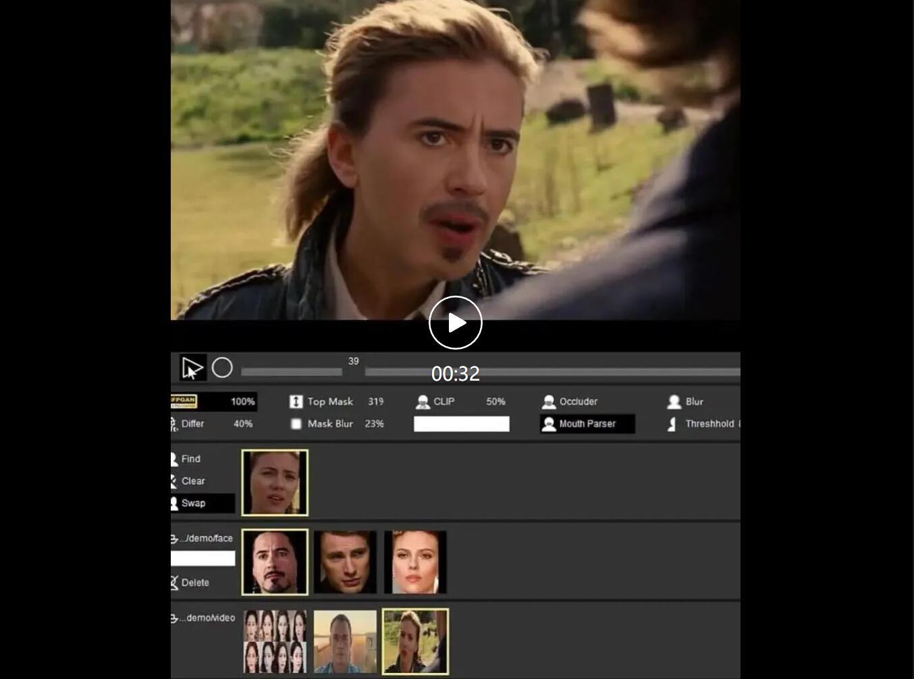The height and width of the screenshot is (679, 914).
Task: Click the Clear faces button
Action: click(188, 481)
